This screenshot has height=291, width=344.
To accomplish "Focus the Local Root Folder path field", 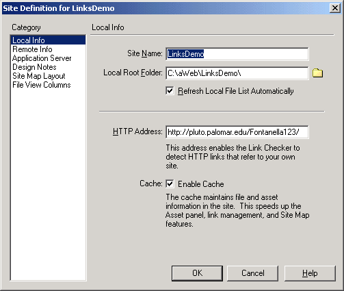I will point(237,73).
